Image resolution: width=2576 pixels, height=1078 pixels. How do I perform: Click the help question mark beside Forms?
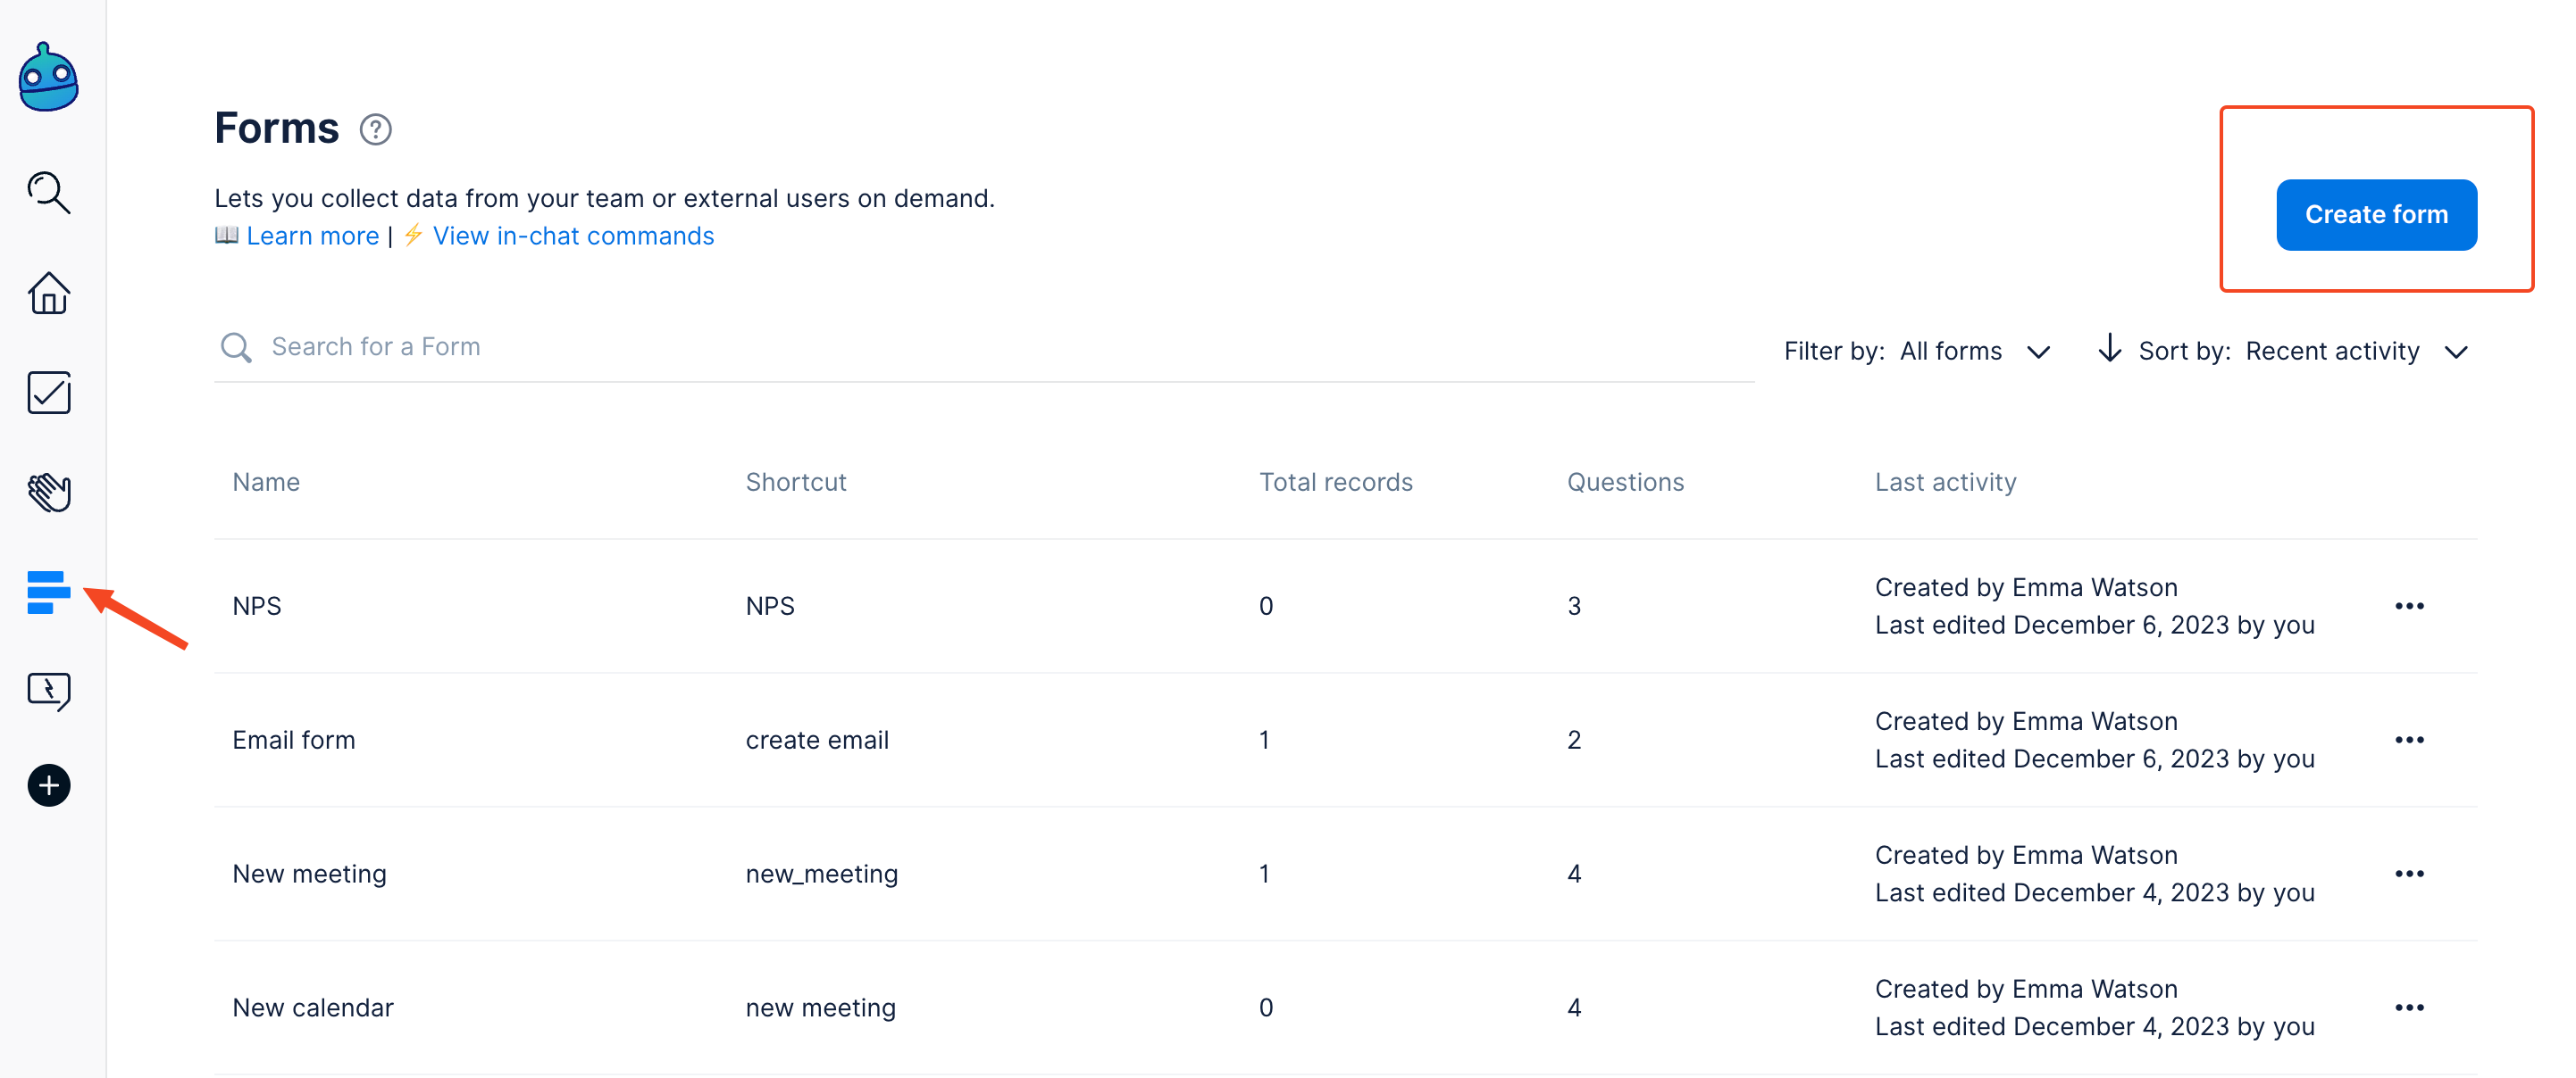(x=375, y=130)
